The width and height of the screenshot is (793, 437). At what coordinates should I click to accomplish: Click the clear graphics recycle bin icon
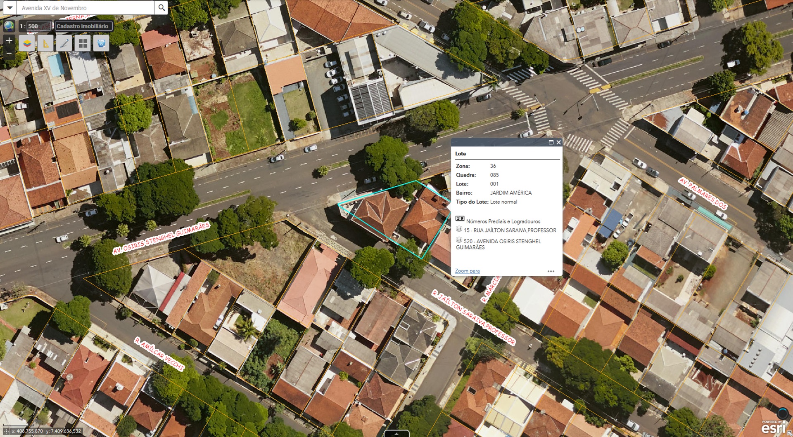(101, 43)
